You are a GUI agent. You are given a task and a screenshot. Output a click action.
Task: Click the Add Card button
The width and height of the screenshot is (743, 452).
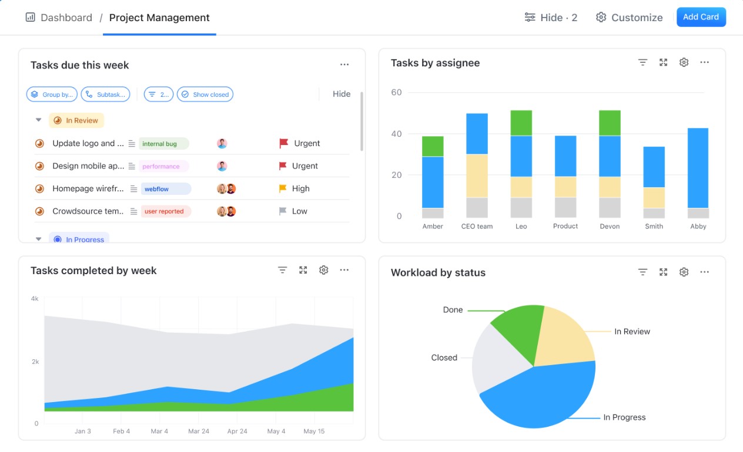tap(701, 17)
